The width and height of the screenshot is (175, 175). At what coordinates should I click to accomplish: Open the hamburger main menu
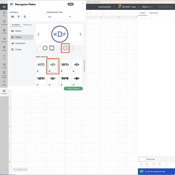tap(4, 6)
